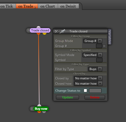
Task: Click the Update button
Action: pyautogui.click(x=67, y=97)
